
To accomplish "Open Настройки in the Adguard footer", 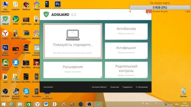I will tap(48, 87).
